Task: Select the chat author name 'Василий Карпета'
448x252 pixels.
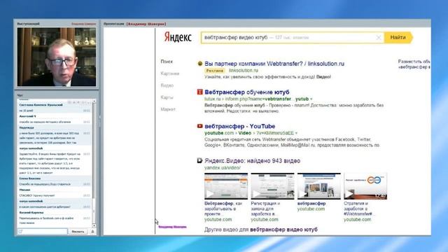Action: tap(31, 213)
